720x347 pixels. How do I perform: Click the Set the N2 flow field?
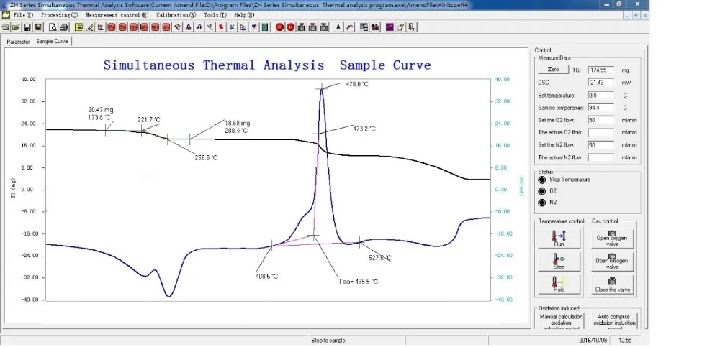tap(600, 145)
